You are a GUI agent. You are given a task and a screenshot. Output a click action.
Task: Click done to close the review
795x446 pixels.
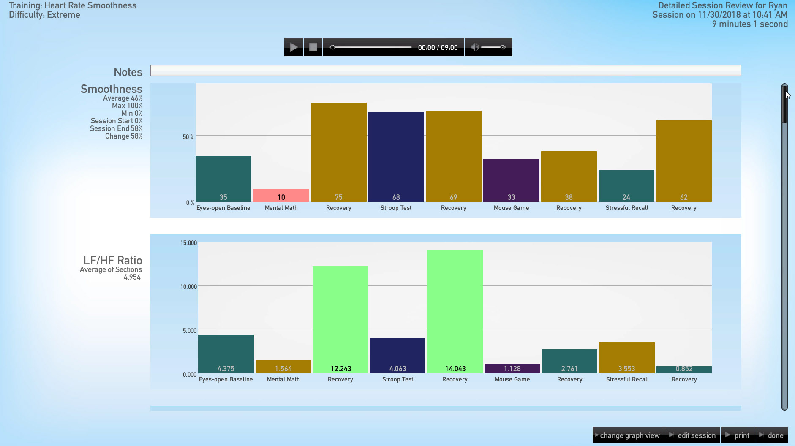(771, 435)
